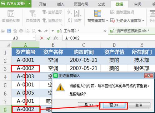The height and width of the screenshot is (113, 155).
Task: Click 取消 button in the dialog
Action: (139, 105)
